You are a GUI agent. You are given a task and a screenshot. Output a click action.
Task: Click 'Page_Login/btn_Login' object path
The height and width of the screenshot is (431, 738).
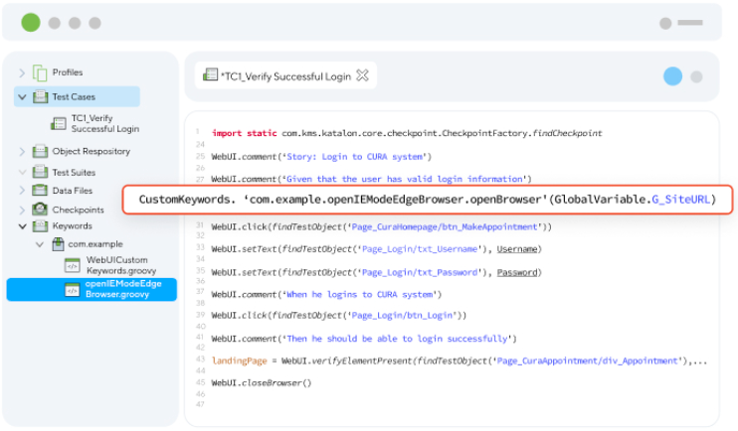click(x=402, y=316)
